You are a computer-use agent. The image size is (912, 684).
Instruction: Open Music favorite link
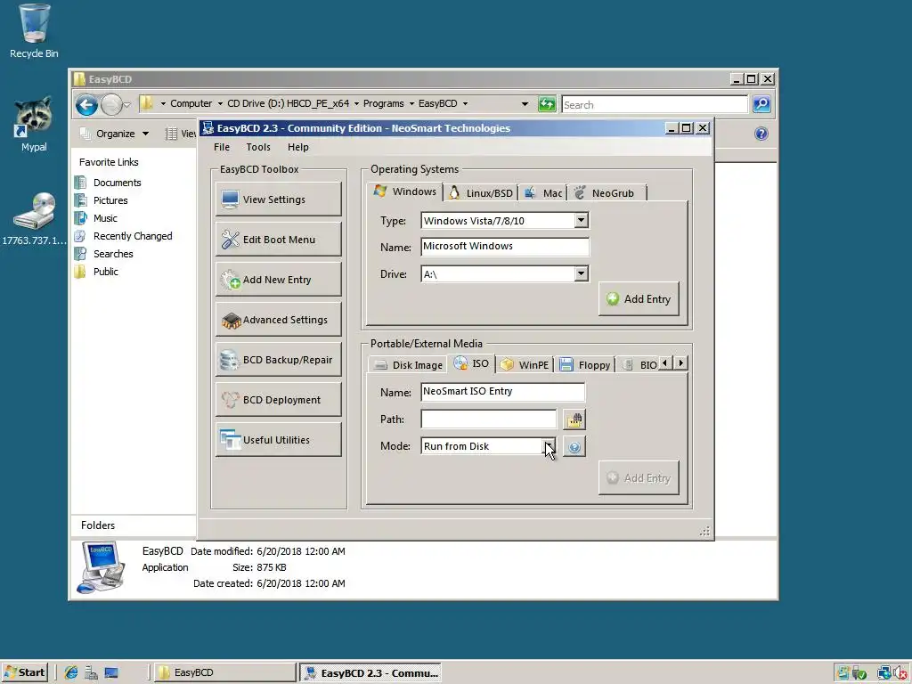pos(105,218)
